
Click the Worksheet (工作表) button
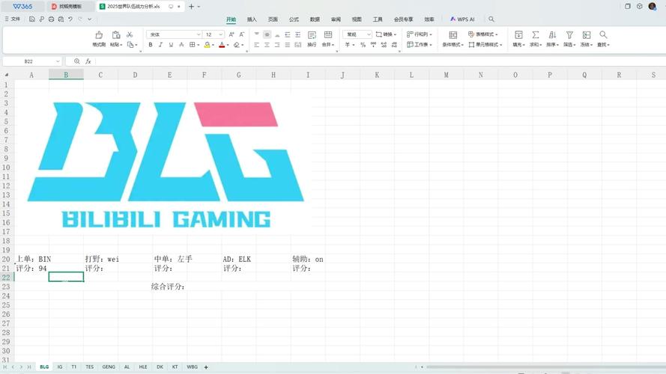[420, 45]
